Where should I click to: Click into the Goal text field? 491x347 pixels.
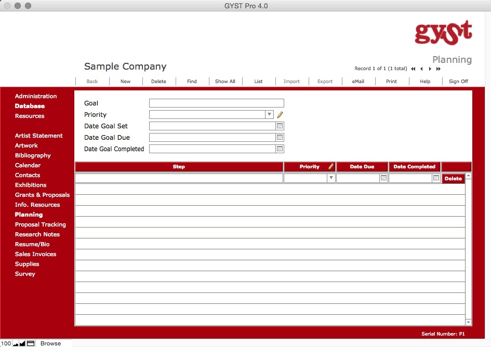pyautogui.click(x=216, y=103)
